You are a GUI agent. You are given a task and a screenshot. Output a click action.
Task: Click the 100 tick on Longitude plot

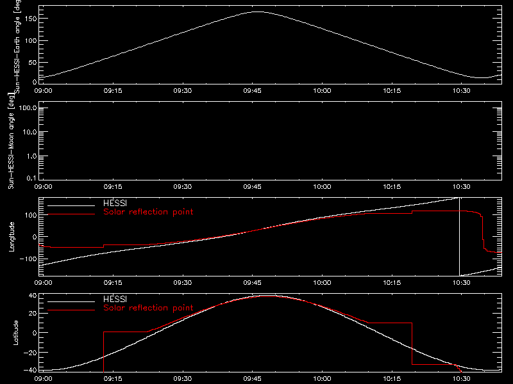point(31,215)
